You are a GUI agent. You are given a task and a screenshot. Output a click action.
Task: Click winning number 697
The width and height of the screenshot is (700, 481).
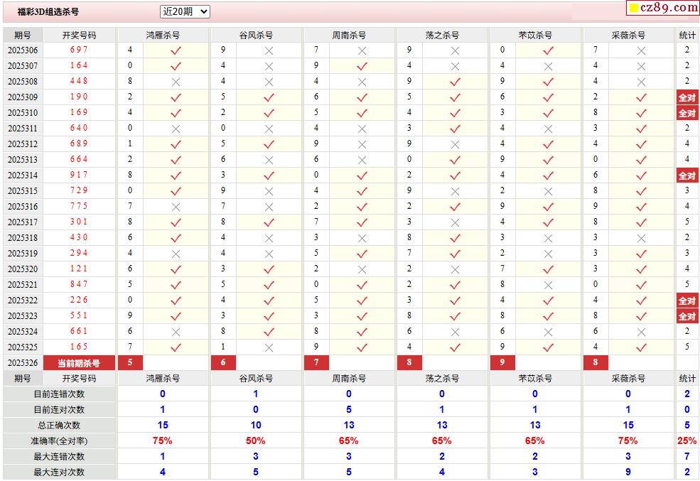click(x=79, y=50)
